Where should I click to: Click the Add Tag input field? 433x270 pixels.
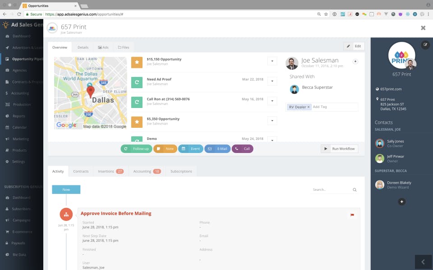tap(335, 107)
